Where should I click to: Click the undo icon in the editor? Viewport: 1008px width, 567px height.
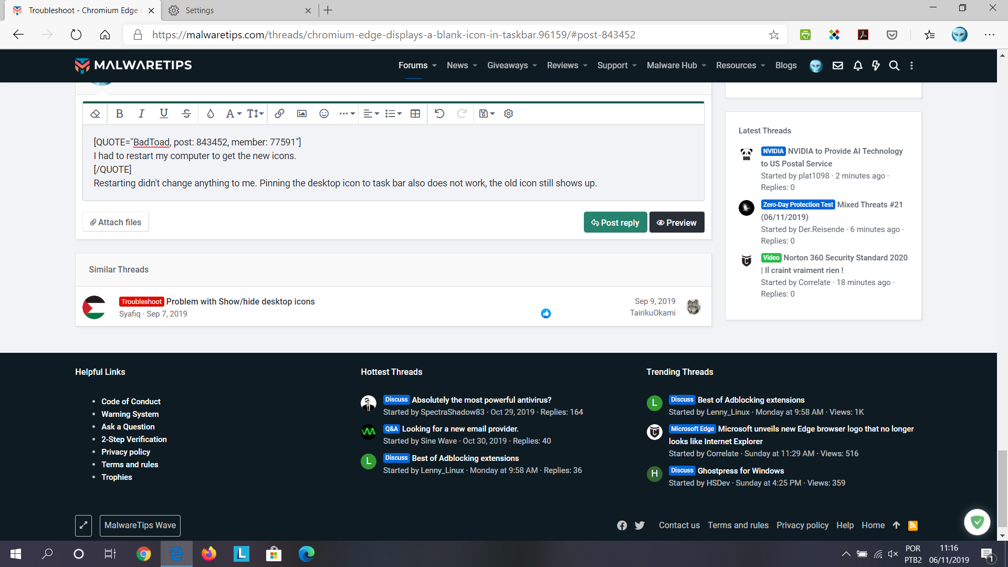[439, 113]
